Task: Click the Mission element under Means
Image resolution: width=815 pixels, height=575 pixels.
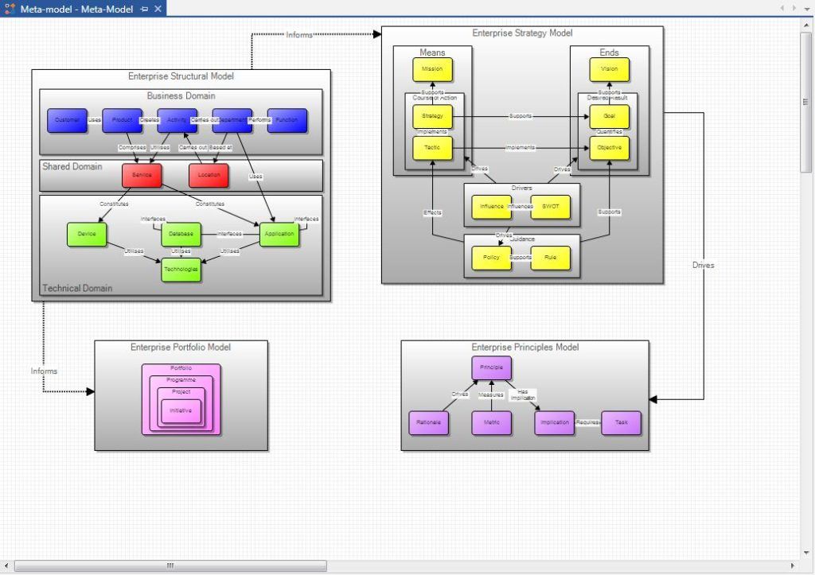Action: click(432, 69)
